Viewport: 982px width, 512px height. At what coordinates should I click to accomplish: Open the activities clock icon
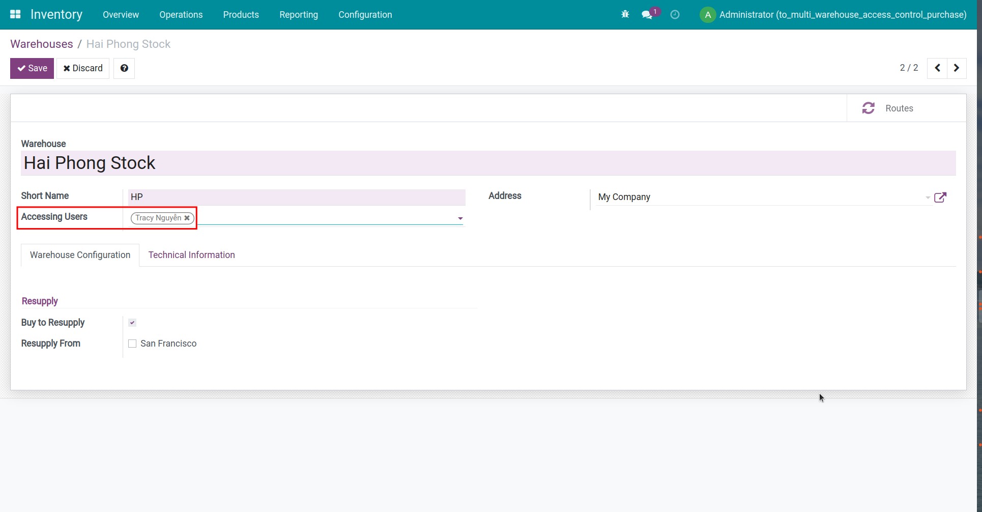point(675,15)
